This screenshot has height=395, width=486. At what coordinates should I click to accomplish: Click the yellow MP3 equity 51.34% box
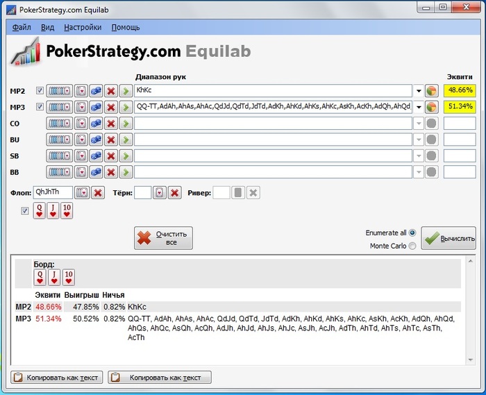(460, 107)
